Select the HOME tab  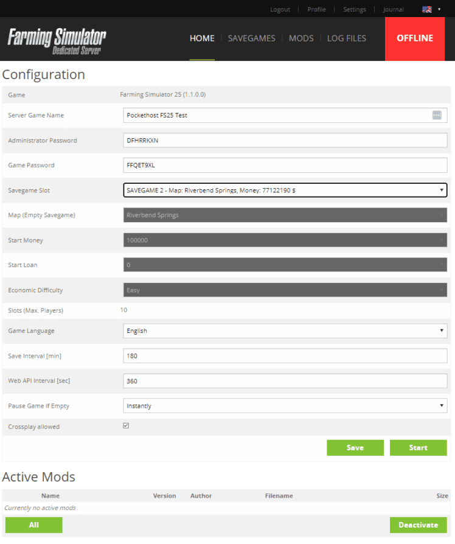[202, 38]
